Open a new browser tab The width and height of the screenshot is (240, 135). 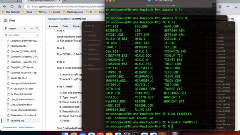[65, 1]
